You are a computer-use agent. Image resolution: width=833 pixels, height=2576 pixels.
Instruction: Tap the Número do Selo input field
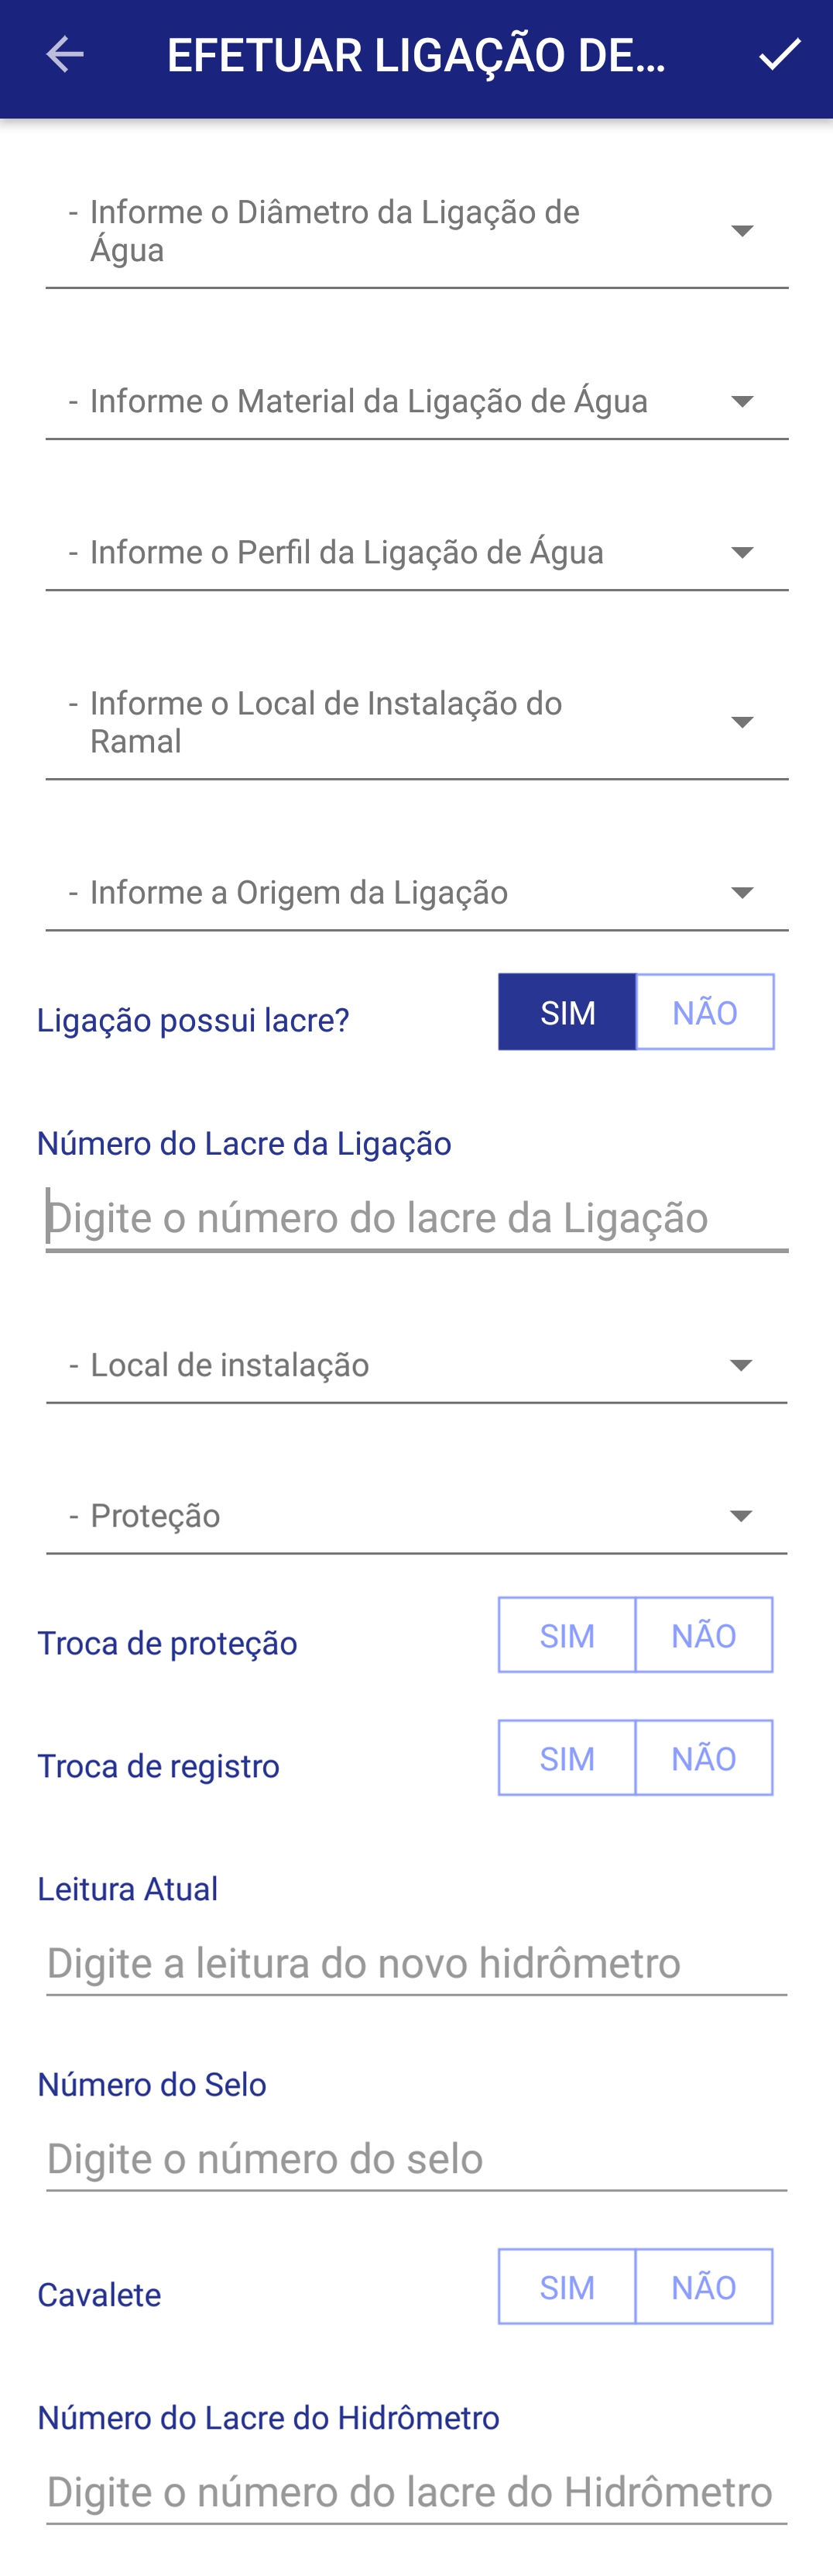[416, 2159]
